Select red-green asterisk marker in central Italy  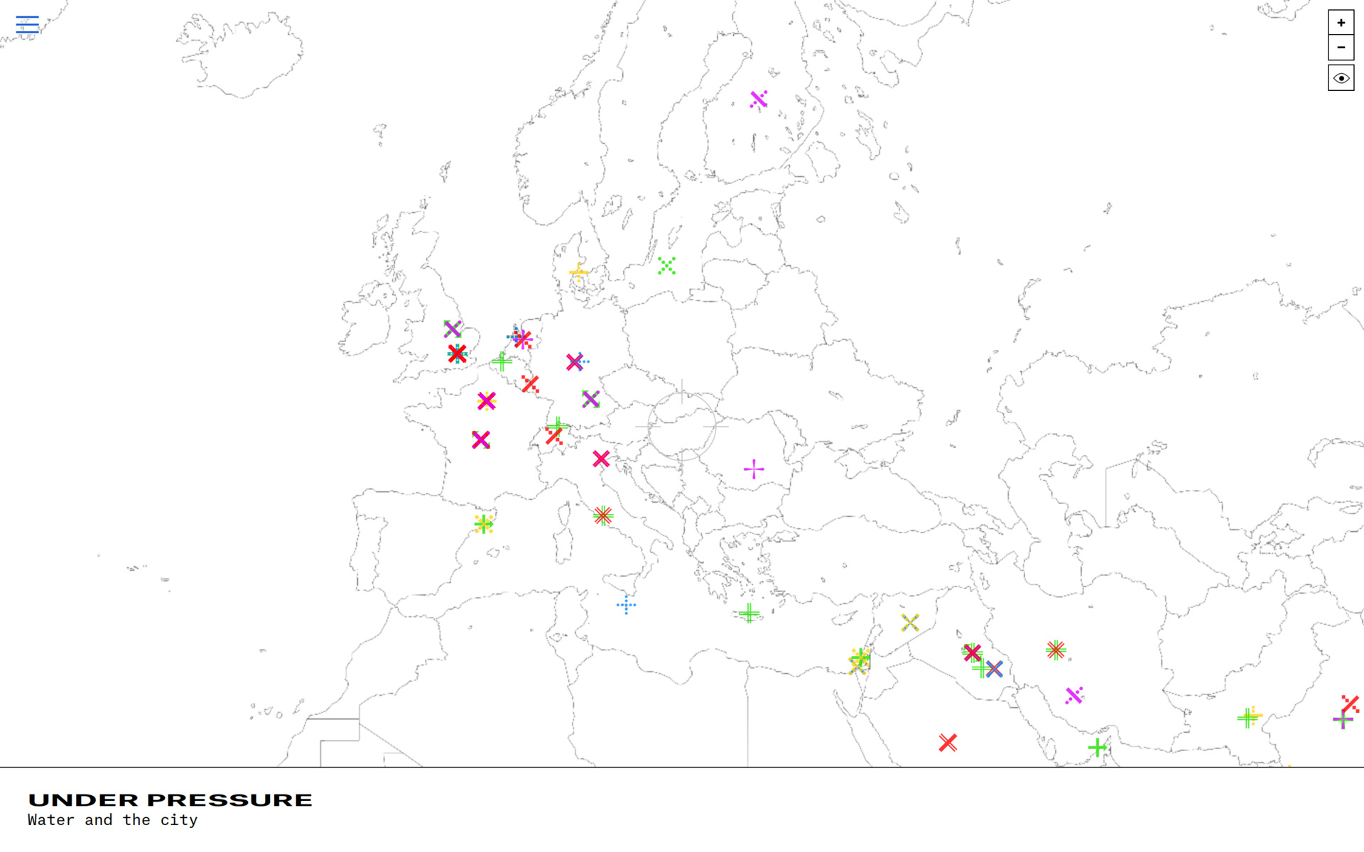pyautogui.click(x=602, y=515)
